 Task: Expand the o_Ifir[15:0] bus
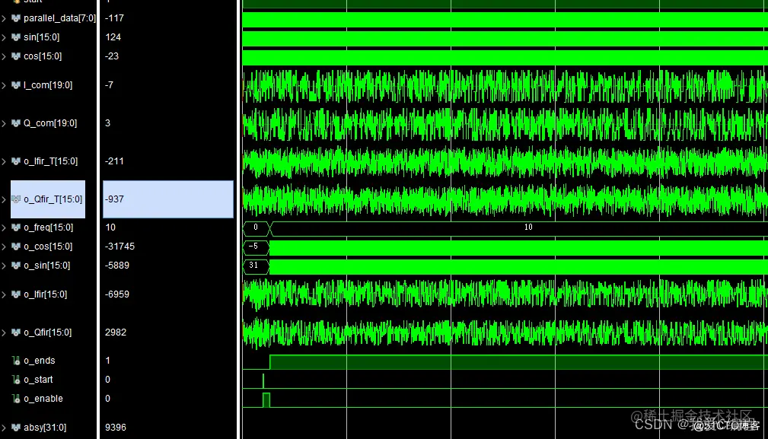point(4,294)
